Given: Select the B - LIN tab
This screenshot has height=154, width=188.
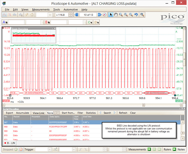Looking at the screenshot, I should pos(10,143).
